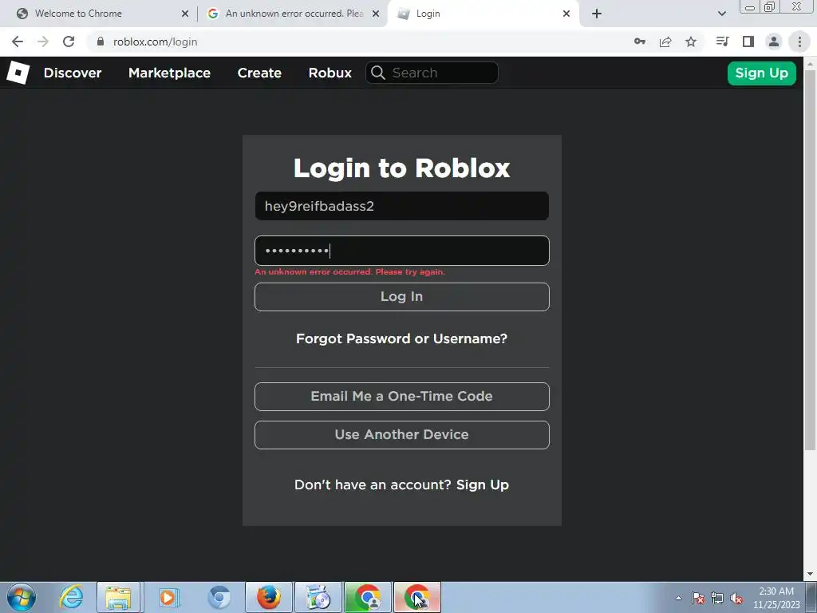Click the search magnifier icon on Roblox

point(378,73)
